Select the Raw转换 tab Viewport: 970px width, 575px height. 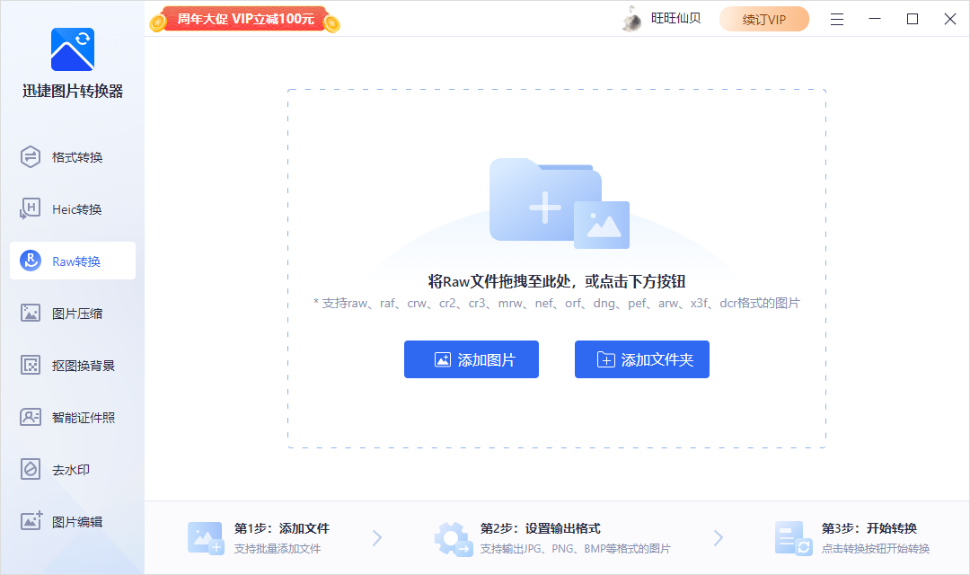72,261
